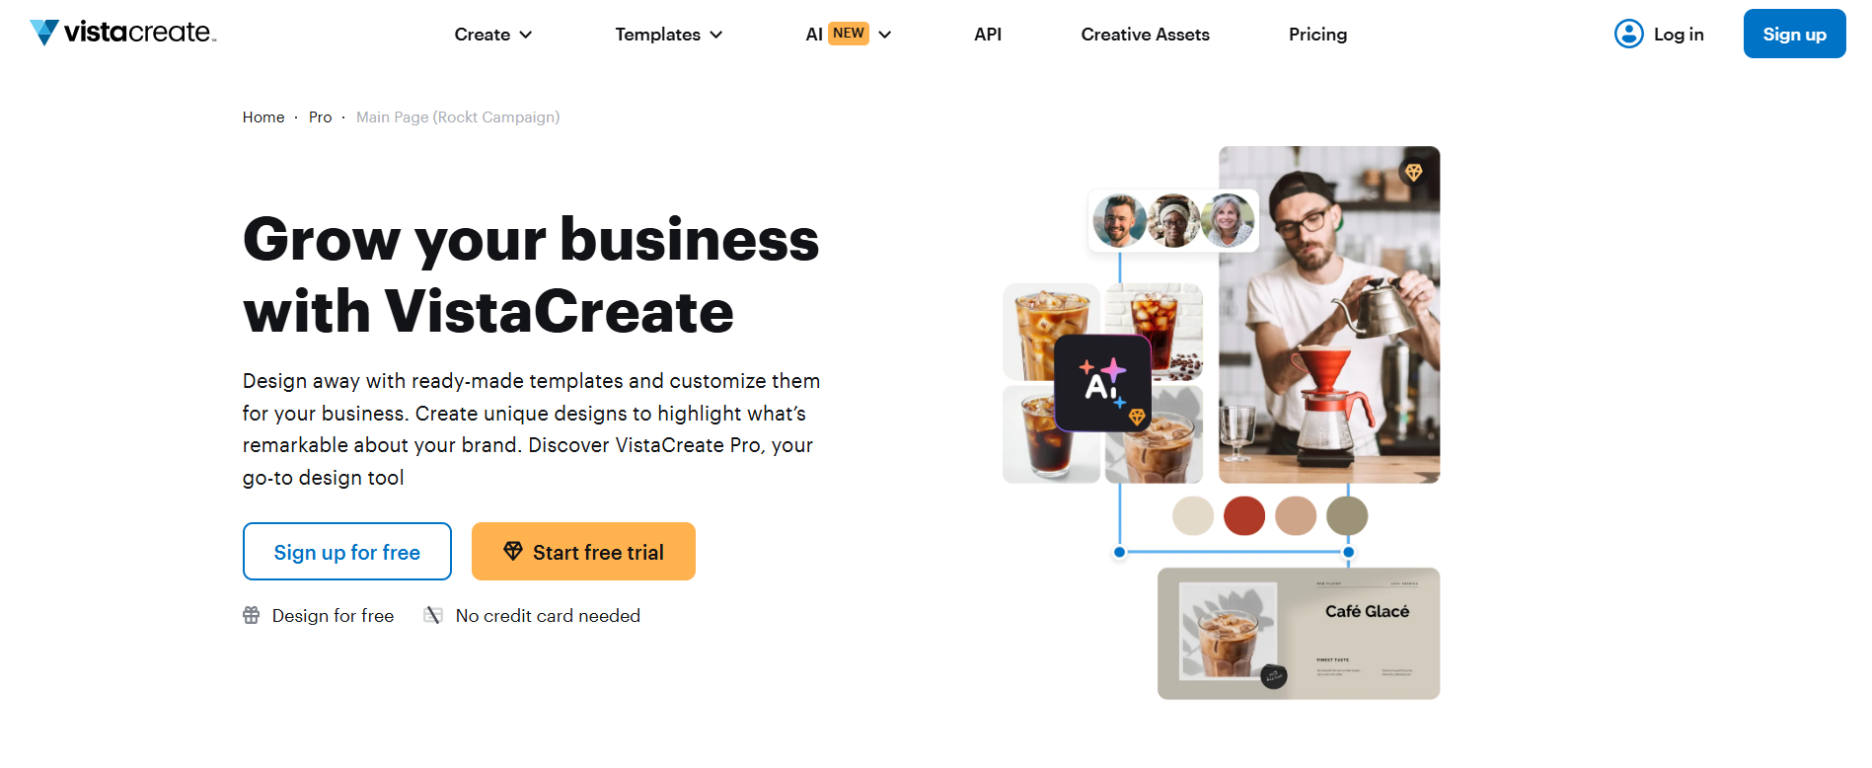Click the Café Glacé template thumbnail
Image resolution: width=1872 pixels, height=768 pixels.
pos(1299,634)
